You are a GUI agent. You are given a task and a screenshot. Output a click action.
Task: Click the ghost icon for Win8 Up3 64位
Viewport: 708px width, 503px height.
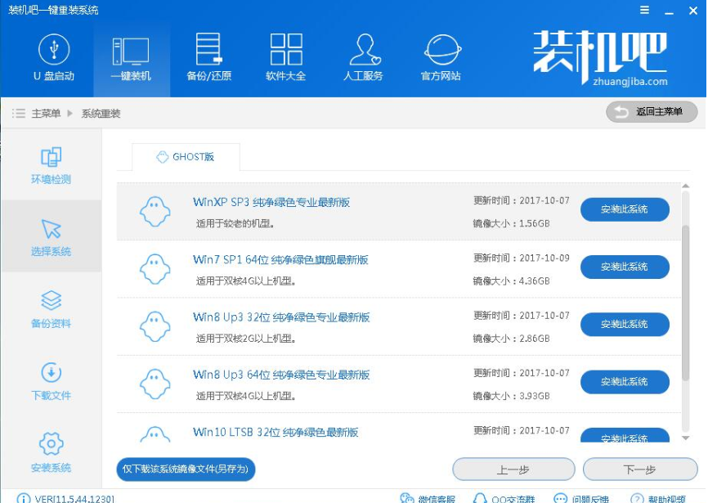point(155,384)
